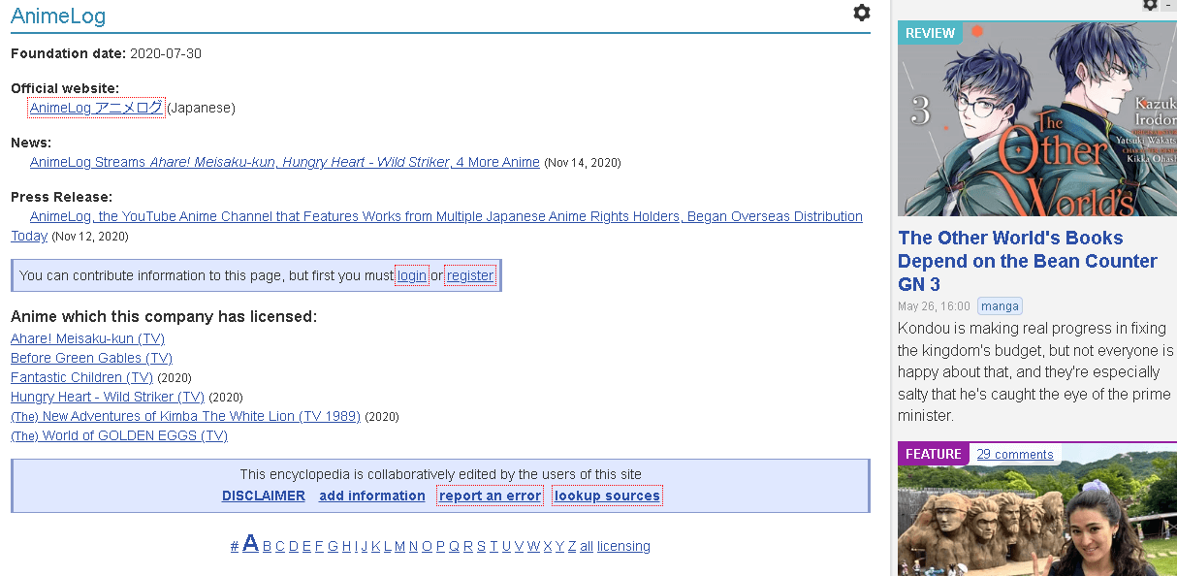Open World of GOLDEN EGGS (TV) entry
Screen dimensions: 1177x576
(x=119, y=435)
